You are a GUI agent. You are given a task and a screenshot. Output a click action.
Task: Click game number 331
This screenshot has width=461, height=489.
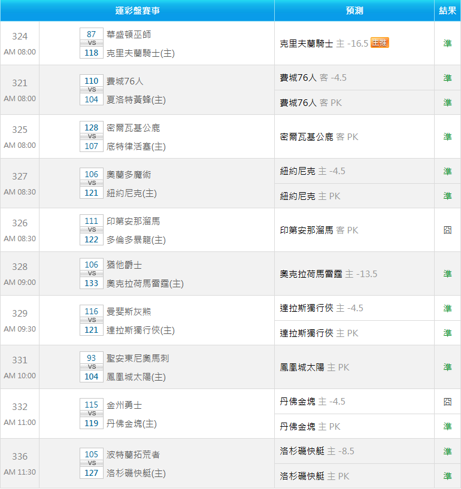click(x=20, y=360)
